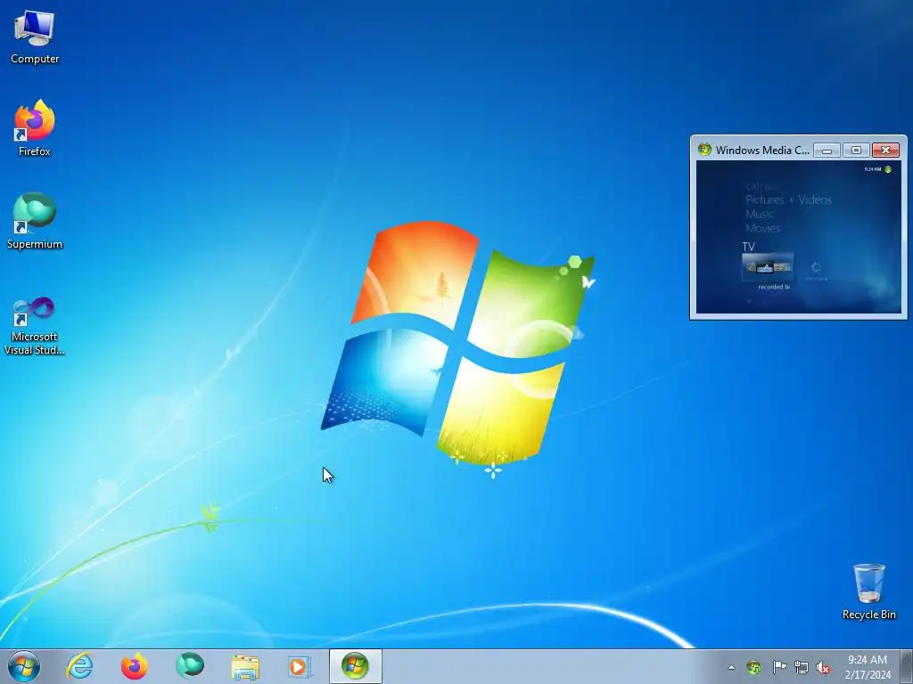Select Pictures + Videos in Media Center

(788, 199)
